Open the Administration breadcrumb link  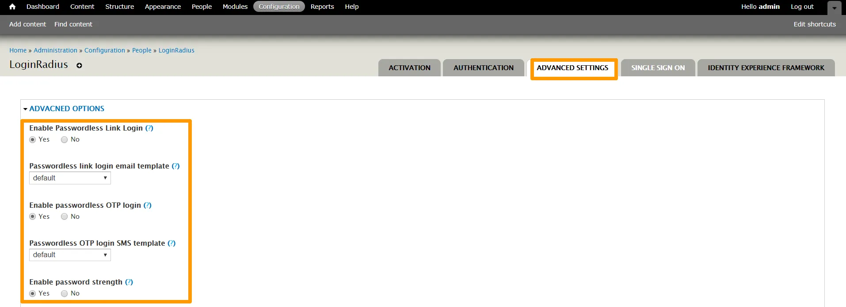[x=55, y=50]
